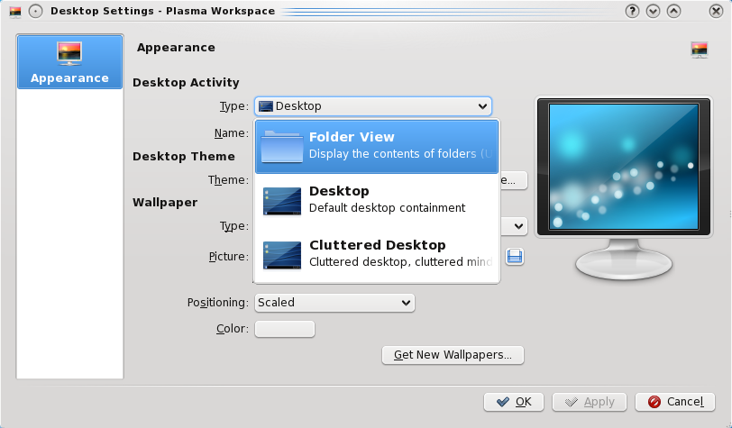Open the Desktop Activity Type dropdown
The width and height of the screenshot is (732, 428).
click(373, 106)
